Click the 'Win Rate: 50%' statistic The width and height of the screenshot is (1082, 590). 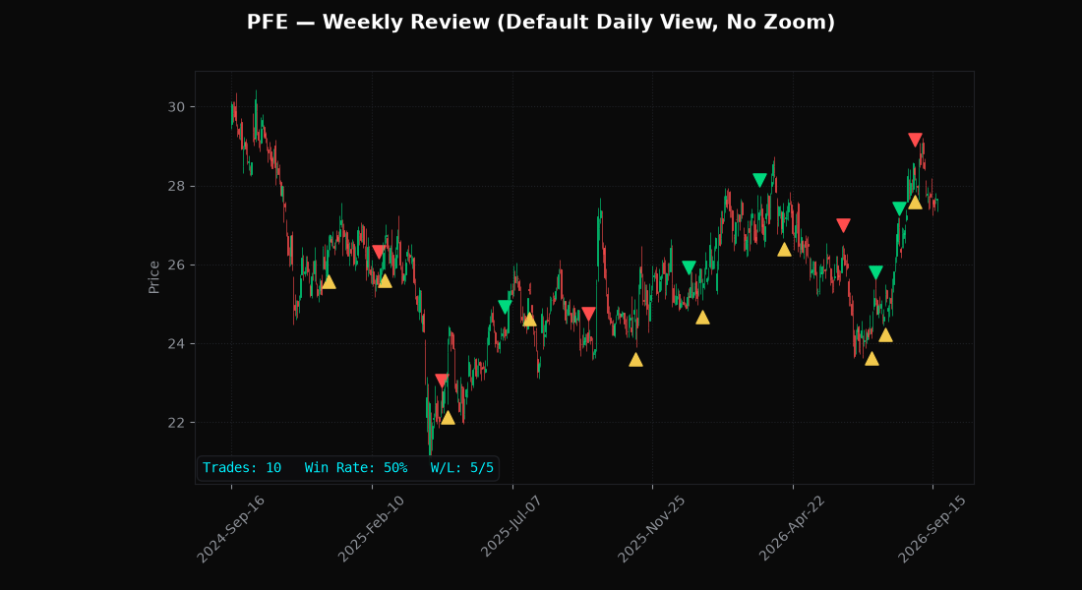click(356, 468)
